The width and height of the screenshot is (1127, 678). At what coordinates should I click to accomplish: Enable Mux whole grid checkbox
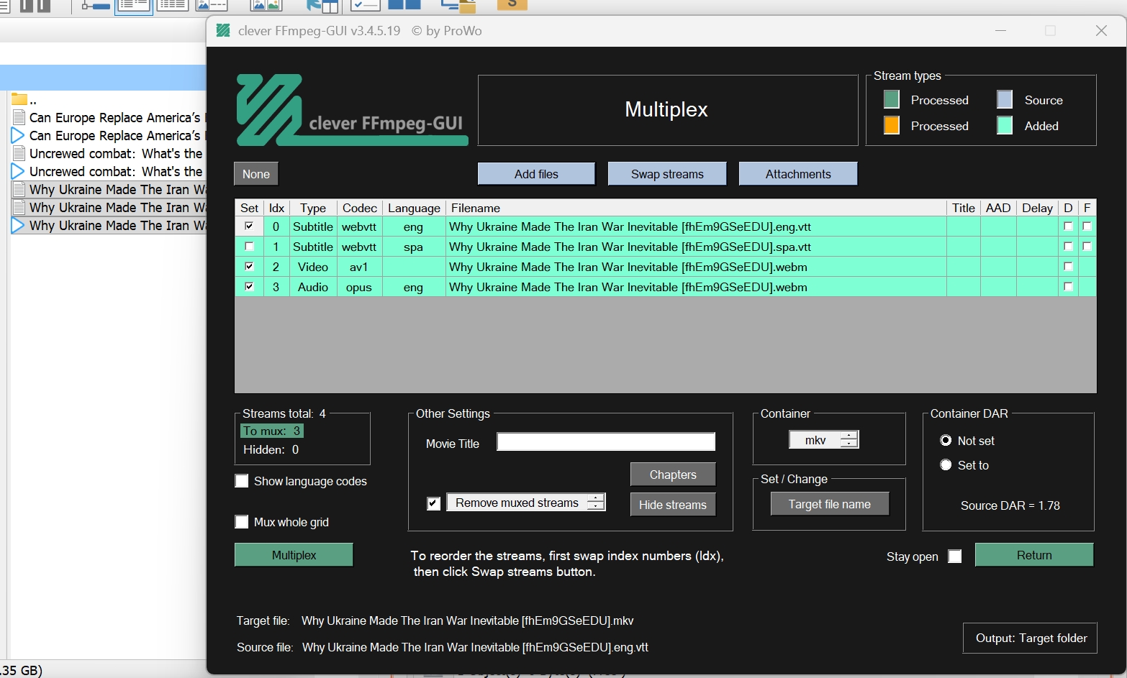point(242,522)
